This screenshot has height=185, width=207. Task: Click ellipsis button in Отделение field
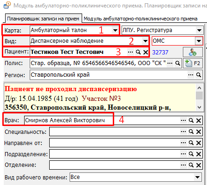click(x=183, y=165)
